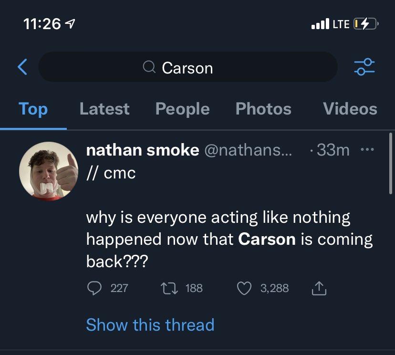Image resolution: width=395 pixels, height=355 pixels.
Task: Tap the back arrow icon
Action: pyautogui.click(x=22, y=67)
